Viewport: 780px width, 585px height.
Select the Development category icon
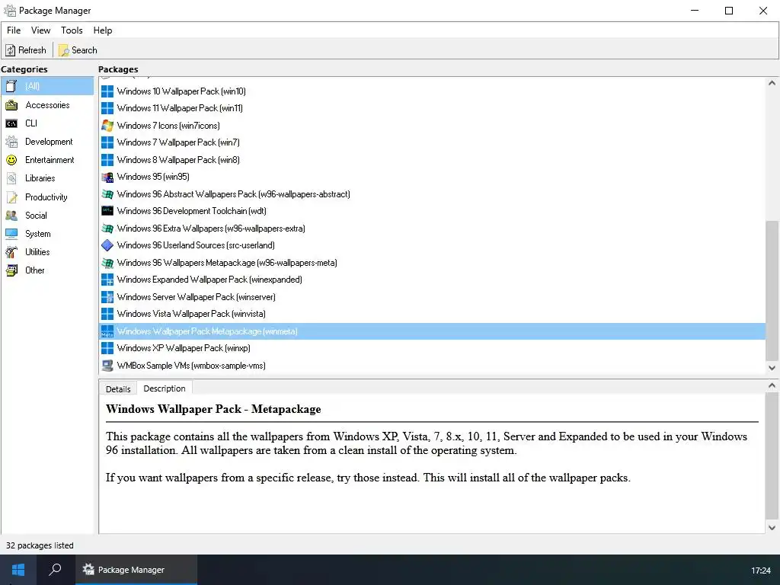[11, 142]
